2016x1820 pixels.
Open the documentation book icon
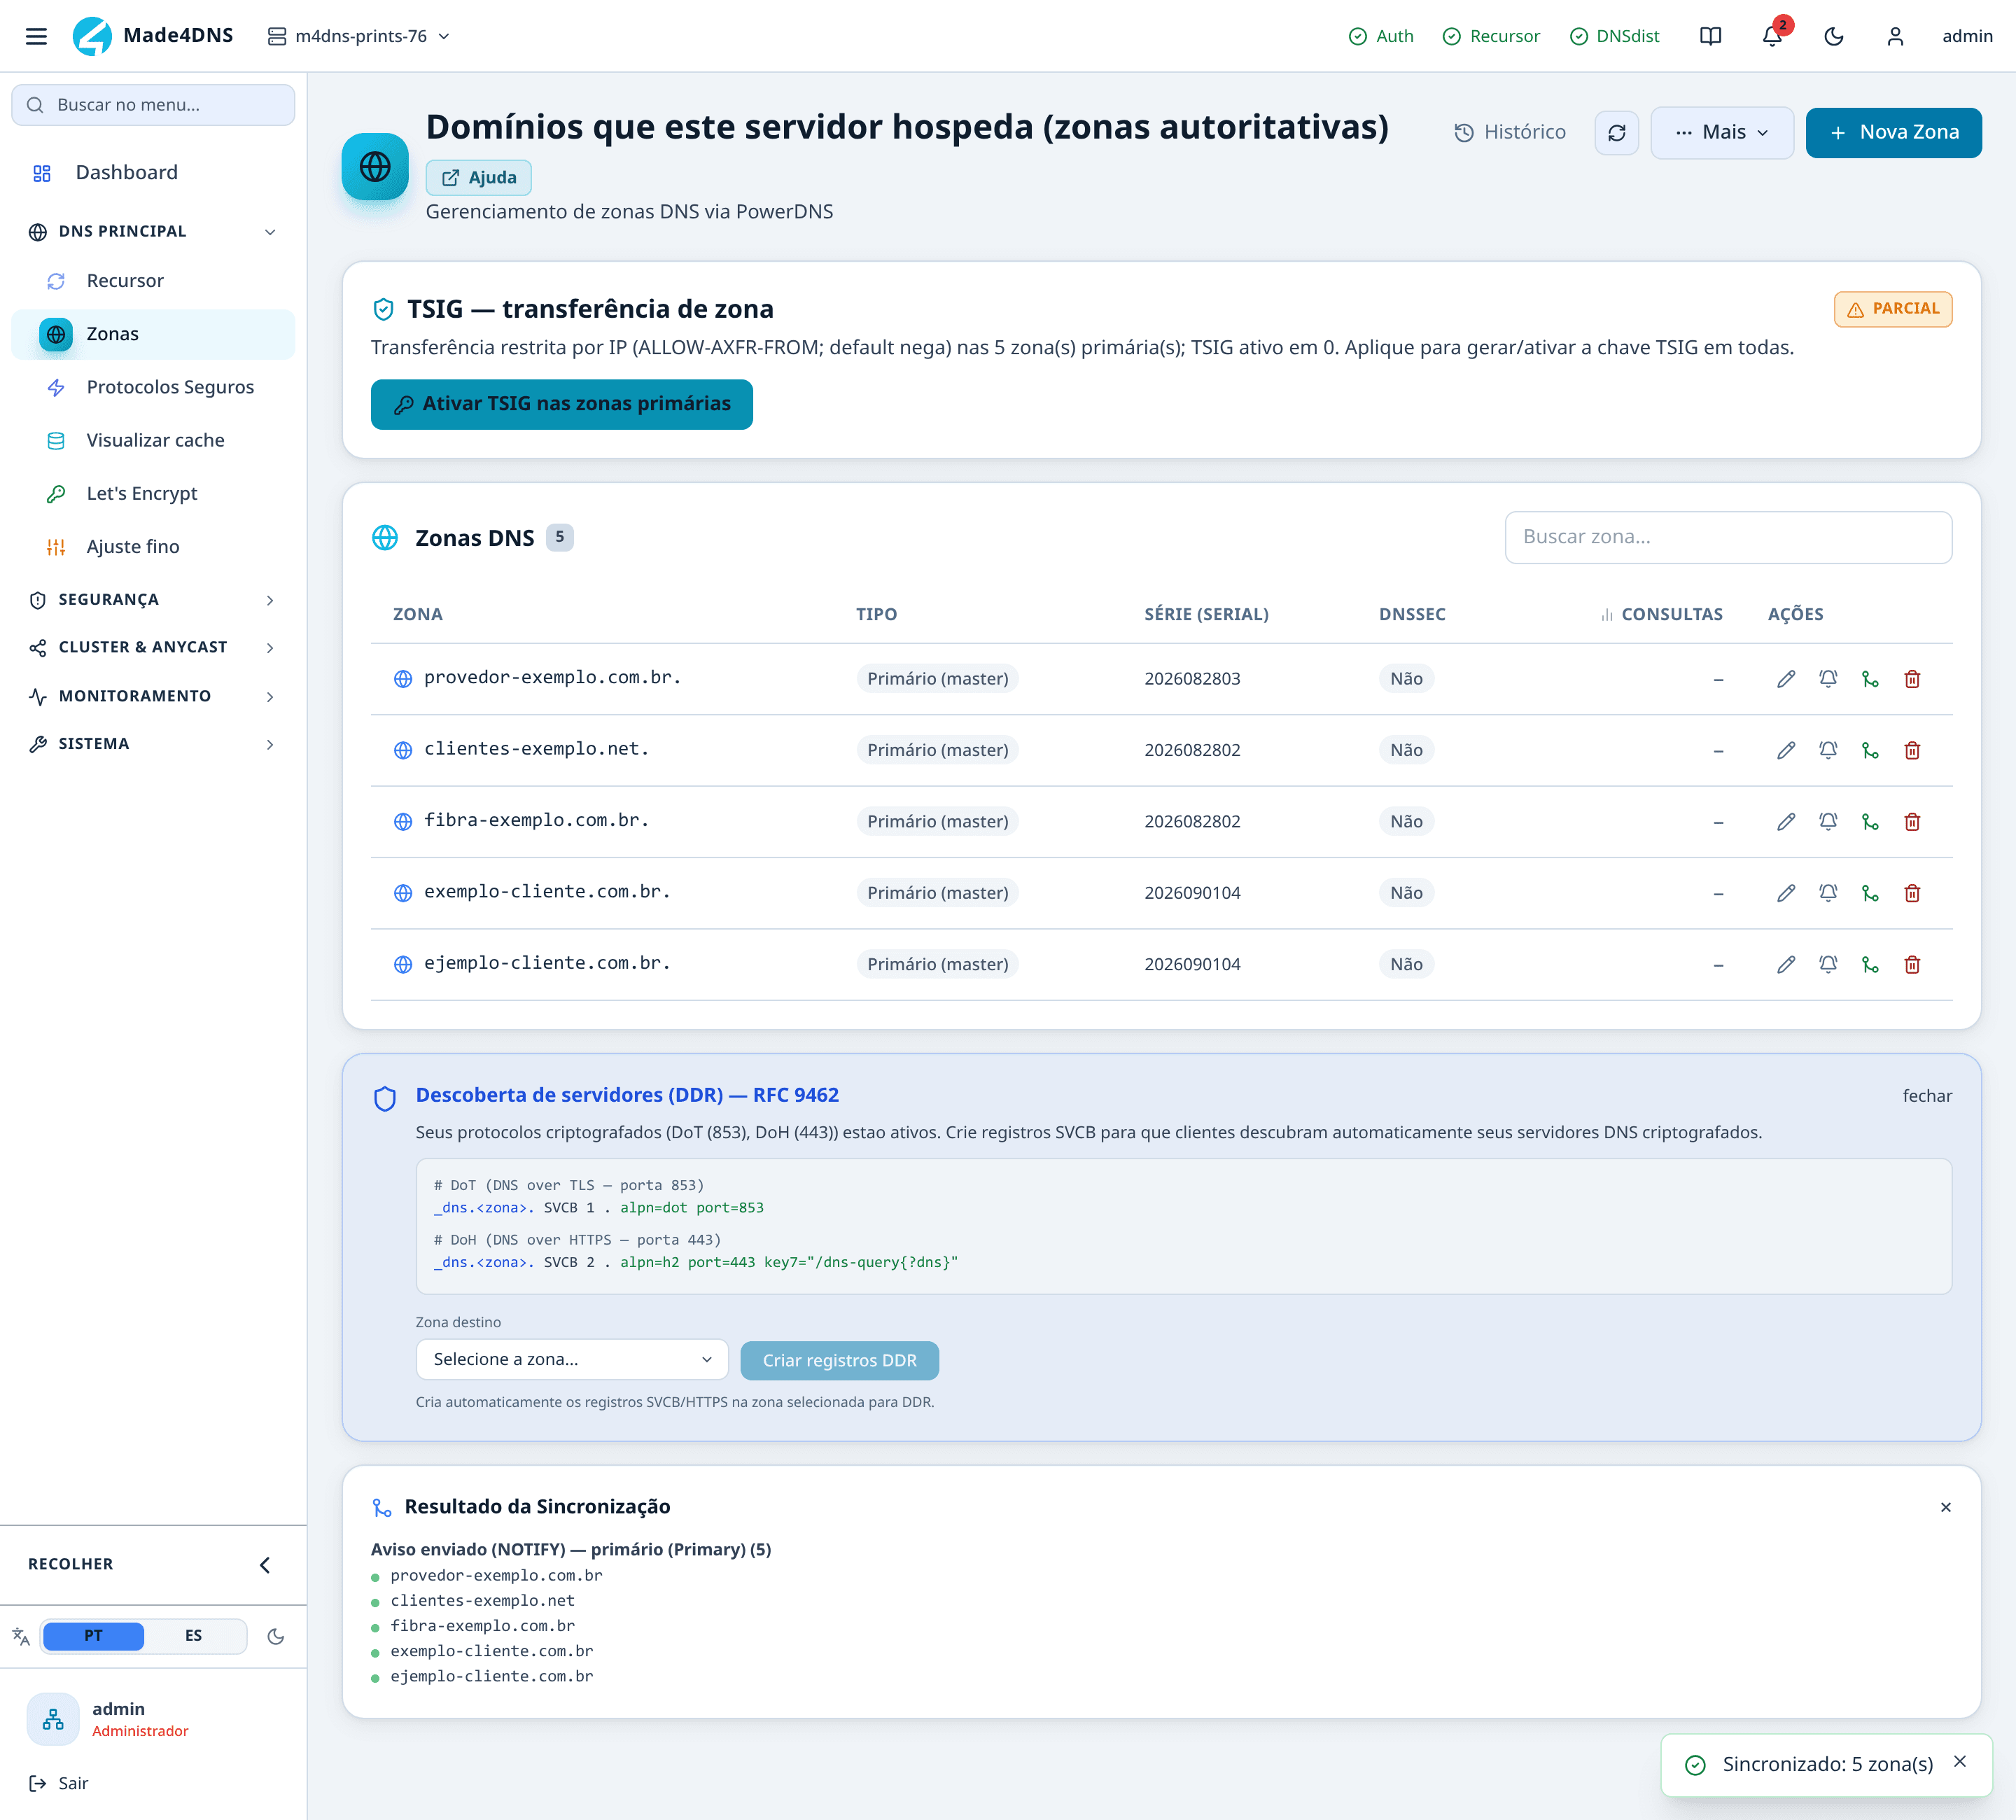[x=1710, y=36]
